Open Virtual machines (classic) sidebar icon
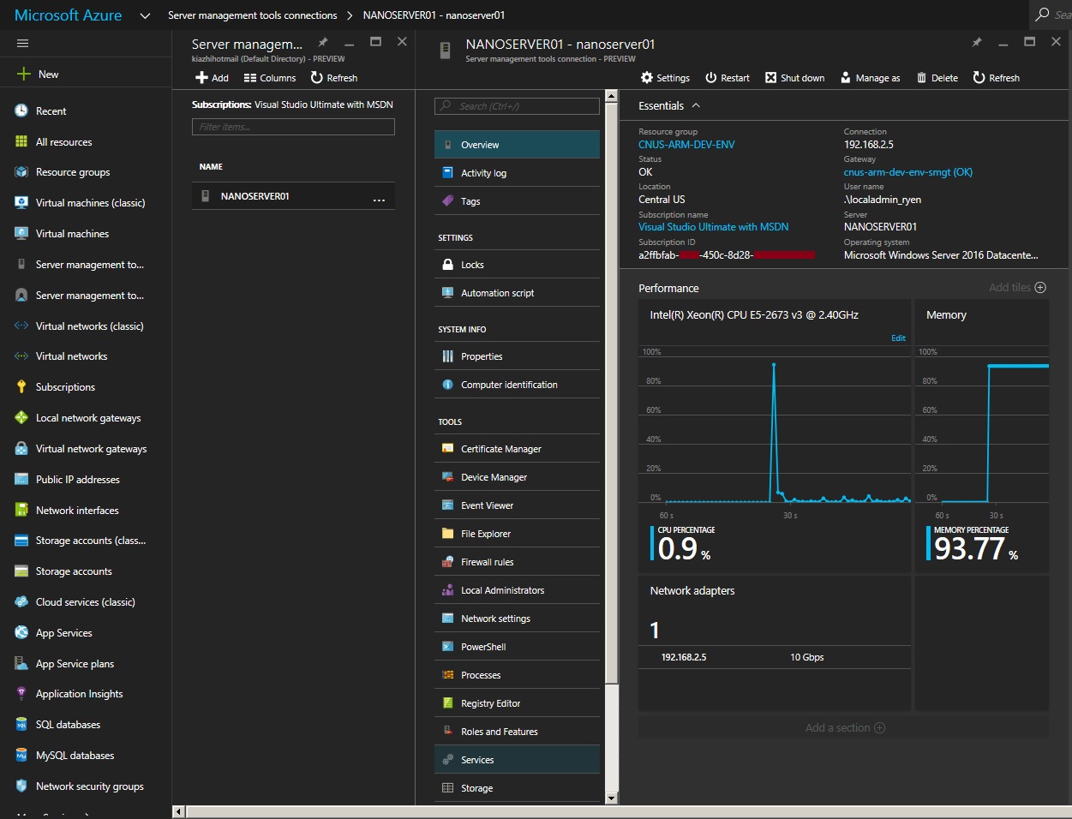This screenshot has width=1072, height=819. coord(21,202)
